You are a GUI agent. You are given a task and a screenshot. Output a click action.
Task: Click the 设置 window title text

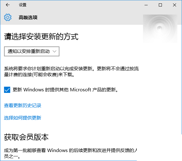(x=23, y=5)
